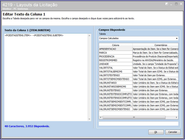Click inside the Texto da Coluna 1 text area
Image resolution: width=185 pixels, height=140 pixels.
click(x=46, y=77)
